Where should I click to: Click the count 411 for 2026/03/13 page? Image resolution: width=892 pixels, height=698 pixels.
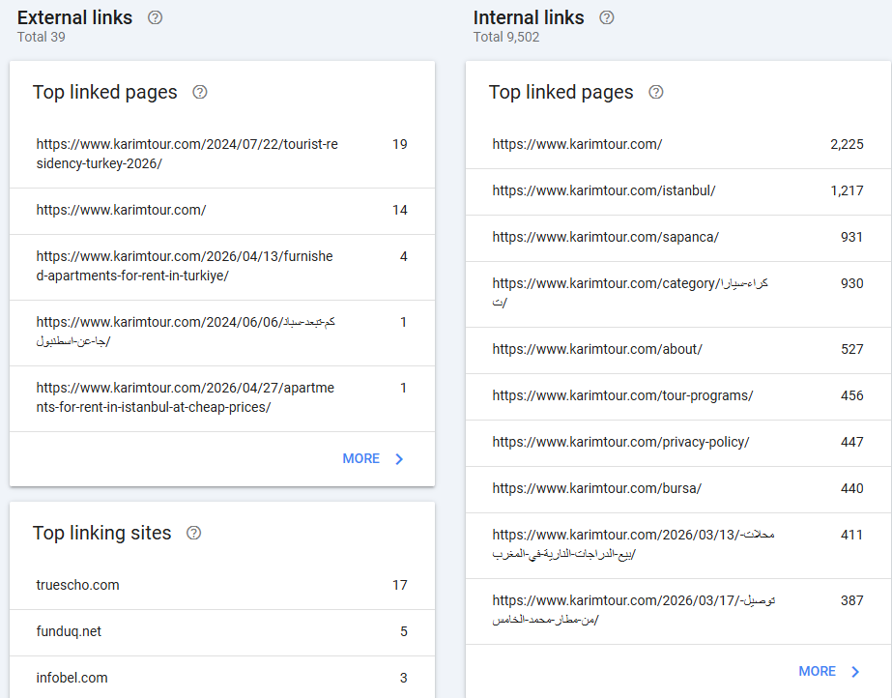(x=851, y=535)
